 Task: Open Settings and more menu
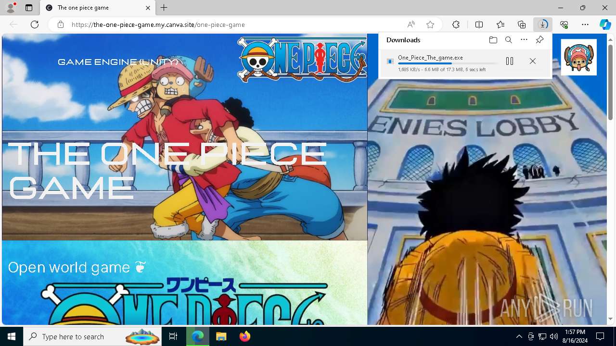coord(585,25)
